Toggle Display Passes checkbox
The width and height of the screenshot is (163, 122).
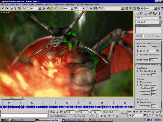[138, 82]
